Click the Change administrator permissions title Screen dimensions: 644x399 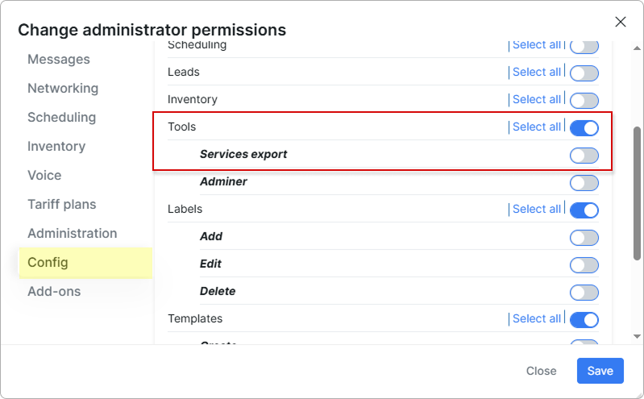pos(152,30)
